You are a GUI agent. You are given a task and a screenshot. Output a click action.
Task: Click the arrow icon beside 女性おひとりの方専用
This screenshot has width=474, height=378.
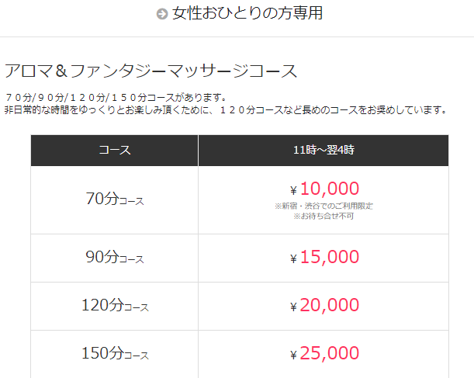[162, 14]
